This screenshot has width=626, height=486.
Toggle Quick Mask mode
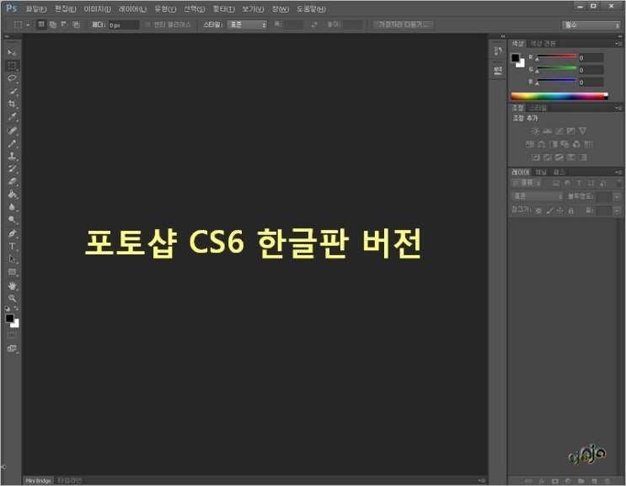point(12,335)
